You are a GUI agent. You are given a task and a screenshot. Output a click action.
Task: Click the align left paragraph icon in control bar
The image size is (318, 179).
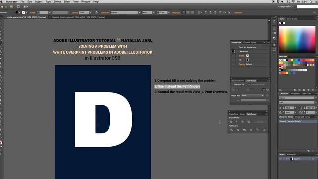183,12
